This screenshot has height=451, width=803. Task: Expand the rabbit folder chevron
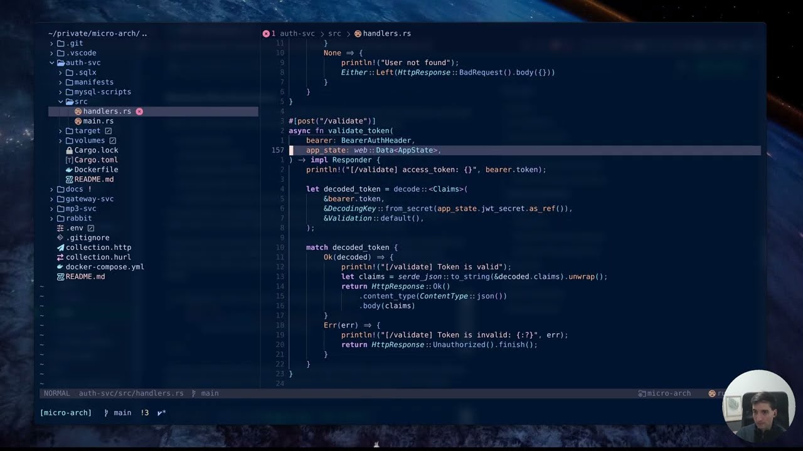coord(52,218)
